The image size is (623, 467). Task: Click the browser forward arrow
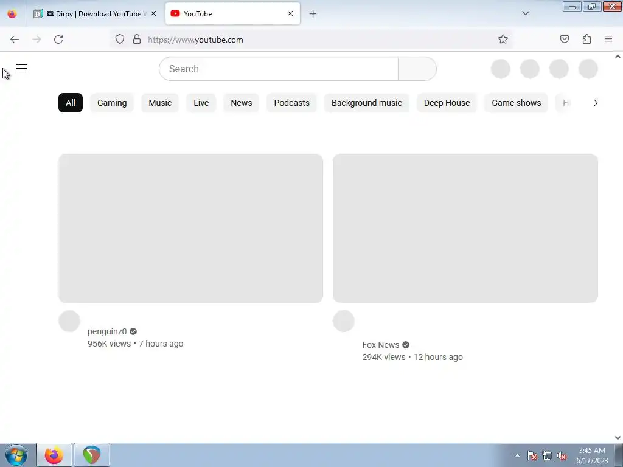tap(37, 40)
